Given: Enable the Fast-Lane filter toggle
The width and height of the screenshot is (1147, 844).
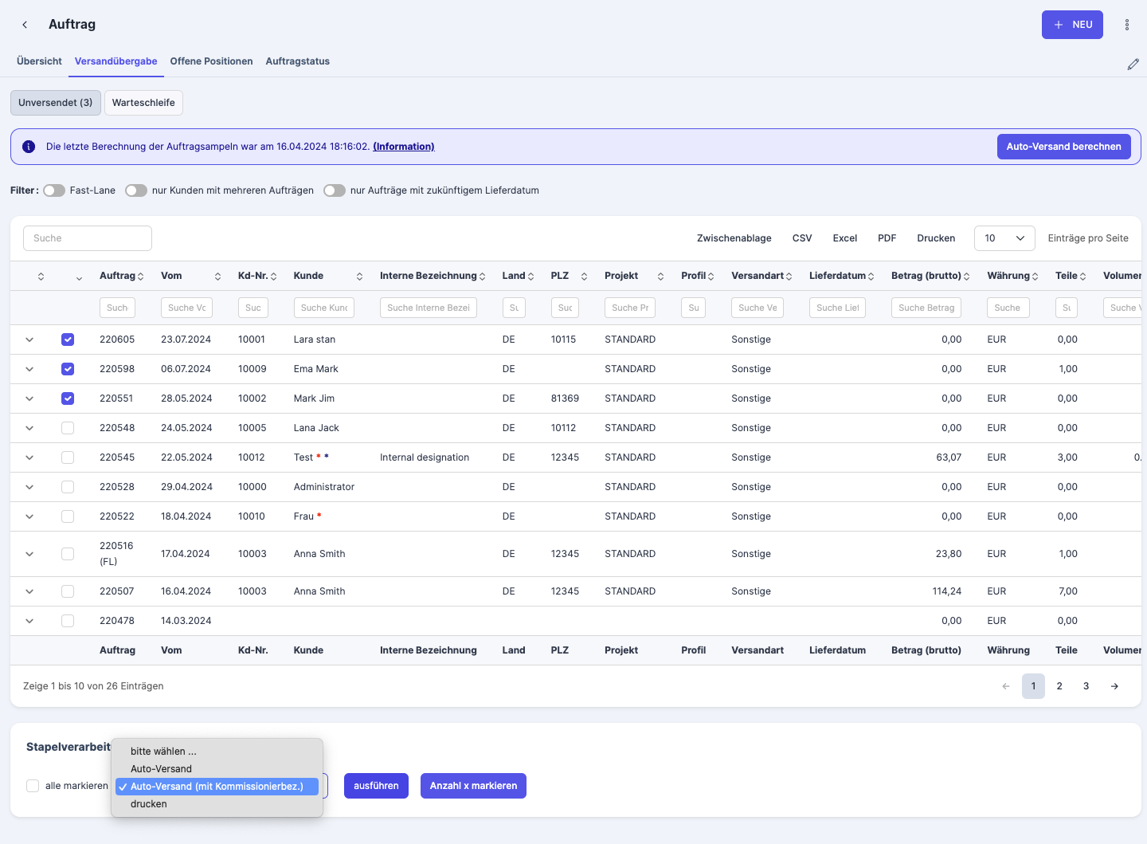Looking at the screenshot, I should pos(54,190).
